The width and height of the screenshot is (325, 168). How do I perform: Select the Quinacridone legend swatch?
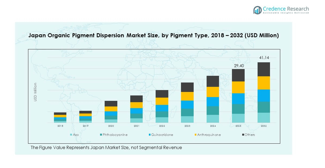click(x=149, y=135)
